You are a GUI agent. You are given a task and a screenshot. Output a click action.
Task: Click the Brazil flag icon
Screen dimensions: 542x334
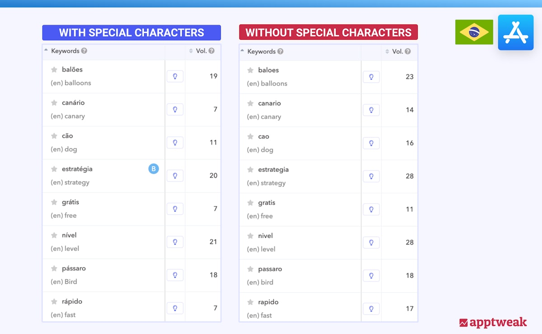pos(474,32)
